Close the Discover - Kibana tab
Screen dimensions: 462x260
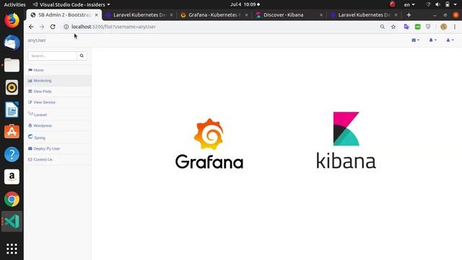321,15
